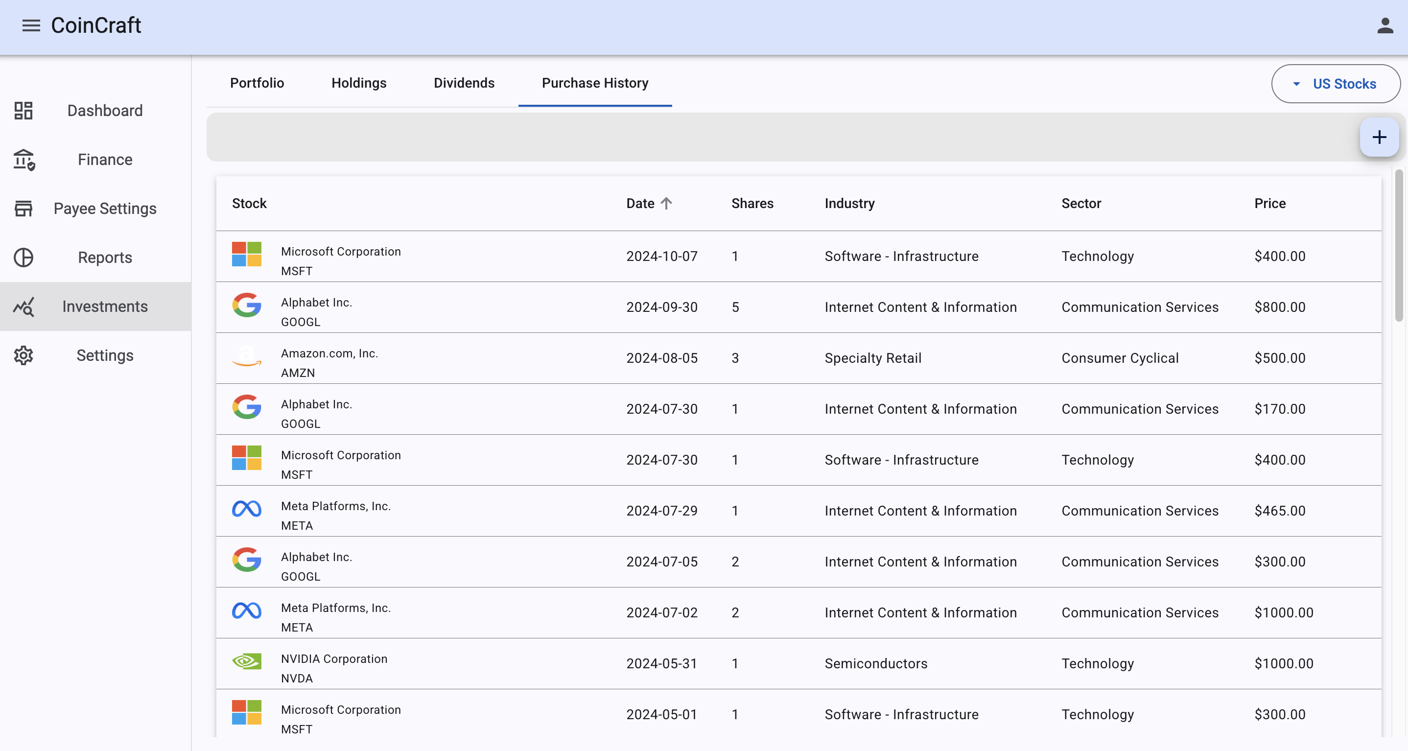The image size is (1408, 751).
Task: Click the Settings gear icon
Action: point(23,355)
